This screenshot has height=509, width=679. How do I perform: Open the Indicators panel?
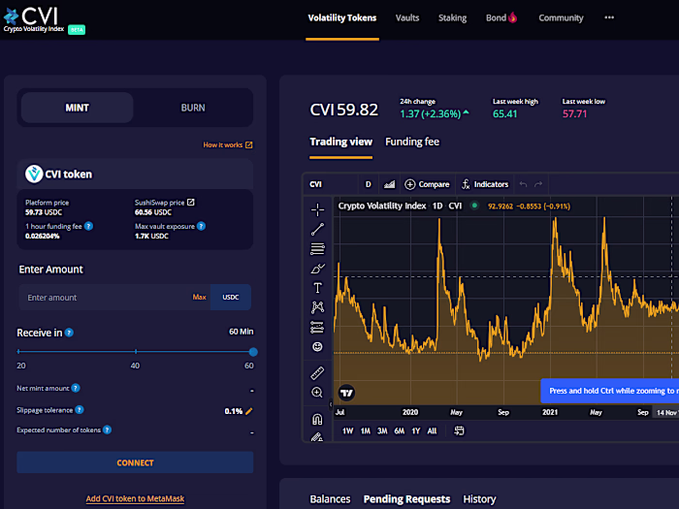pos(485,184)
